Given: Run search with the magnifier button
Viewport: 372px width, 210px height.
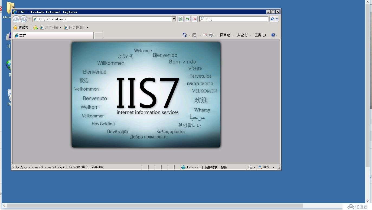Looking at the screenshot, I should (x=272, y=19).
